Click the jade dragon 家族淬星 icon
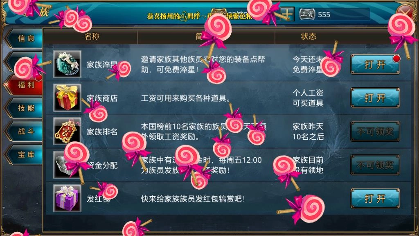This screenshot has width=419, height=236. [67, 64]
